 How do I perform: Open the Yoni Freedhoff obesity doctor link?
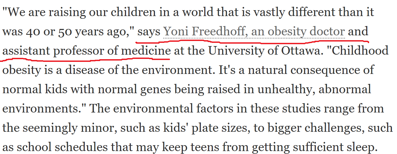(254, 32)
